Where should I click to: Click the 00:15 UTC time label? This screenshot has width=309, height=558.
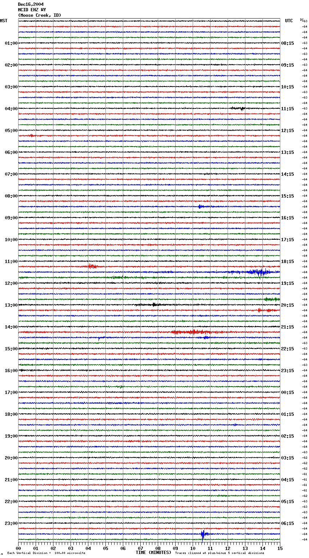coord(288,392)
